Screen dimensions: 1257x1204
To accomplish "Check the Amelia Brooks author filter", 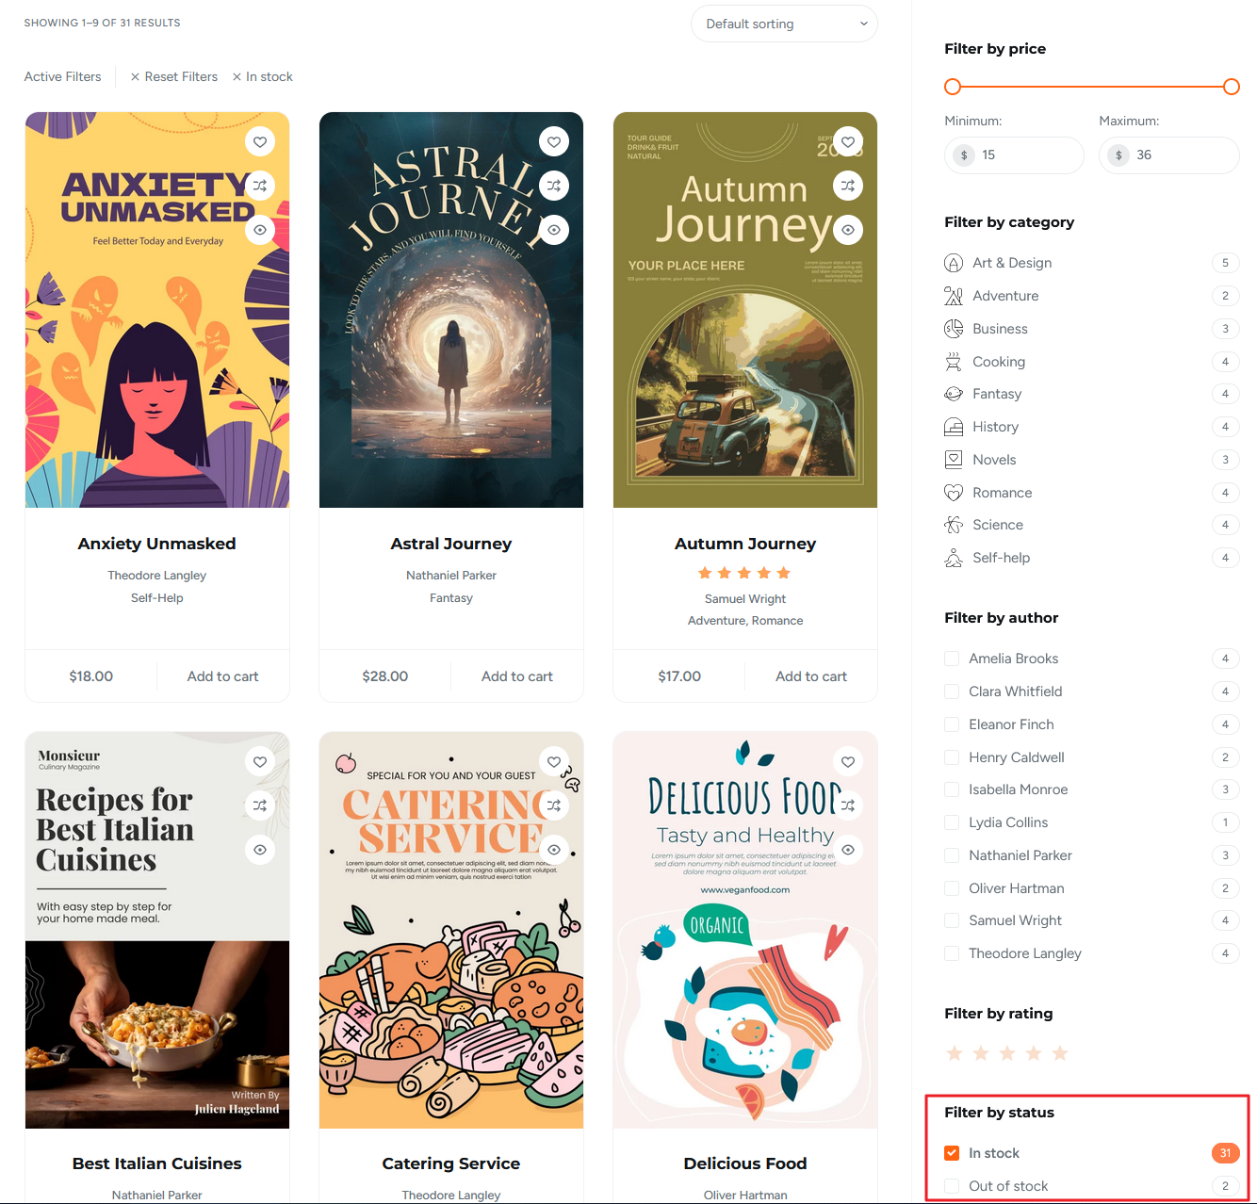I will 952,659.
